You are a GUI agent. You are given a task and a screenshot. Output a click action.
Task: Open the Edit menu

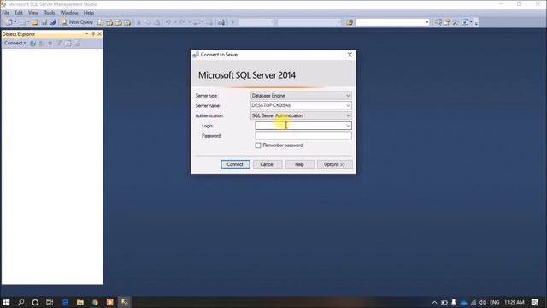[19, 13]
